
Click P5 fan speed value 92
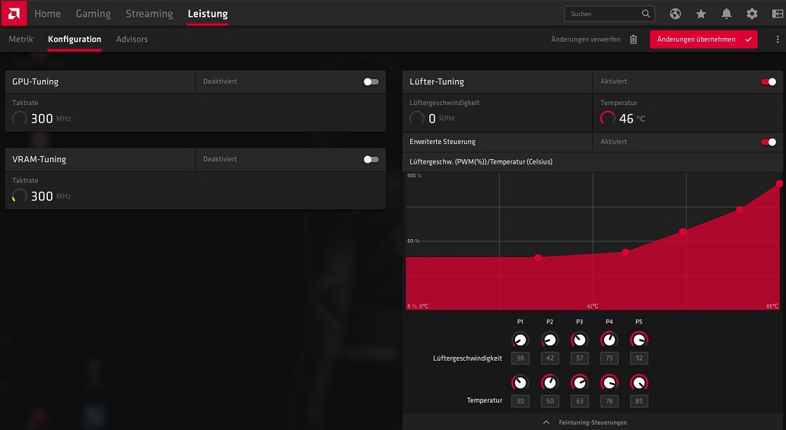(638, 358)
